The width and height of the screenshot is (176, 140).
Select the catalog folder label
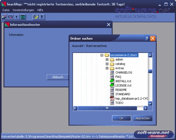pyautogui.click(x=120, y=64)
